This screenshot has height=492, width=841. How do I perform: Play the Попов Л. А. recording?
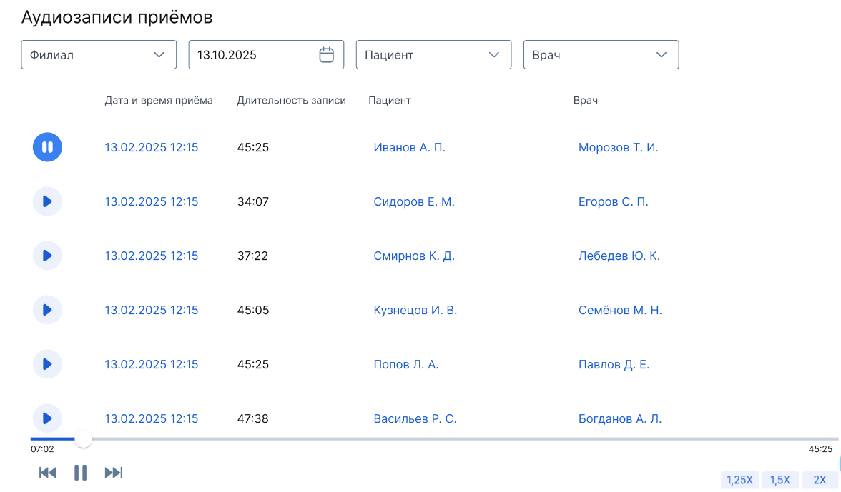point(47,364)
